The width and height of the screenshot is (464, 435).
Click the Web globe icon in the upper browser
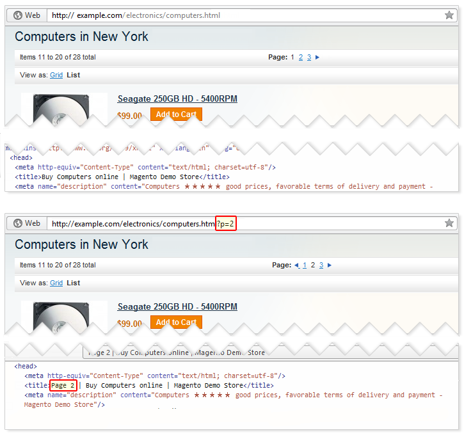click(18, 15)
